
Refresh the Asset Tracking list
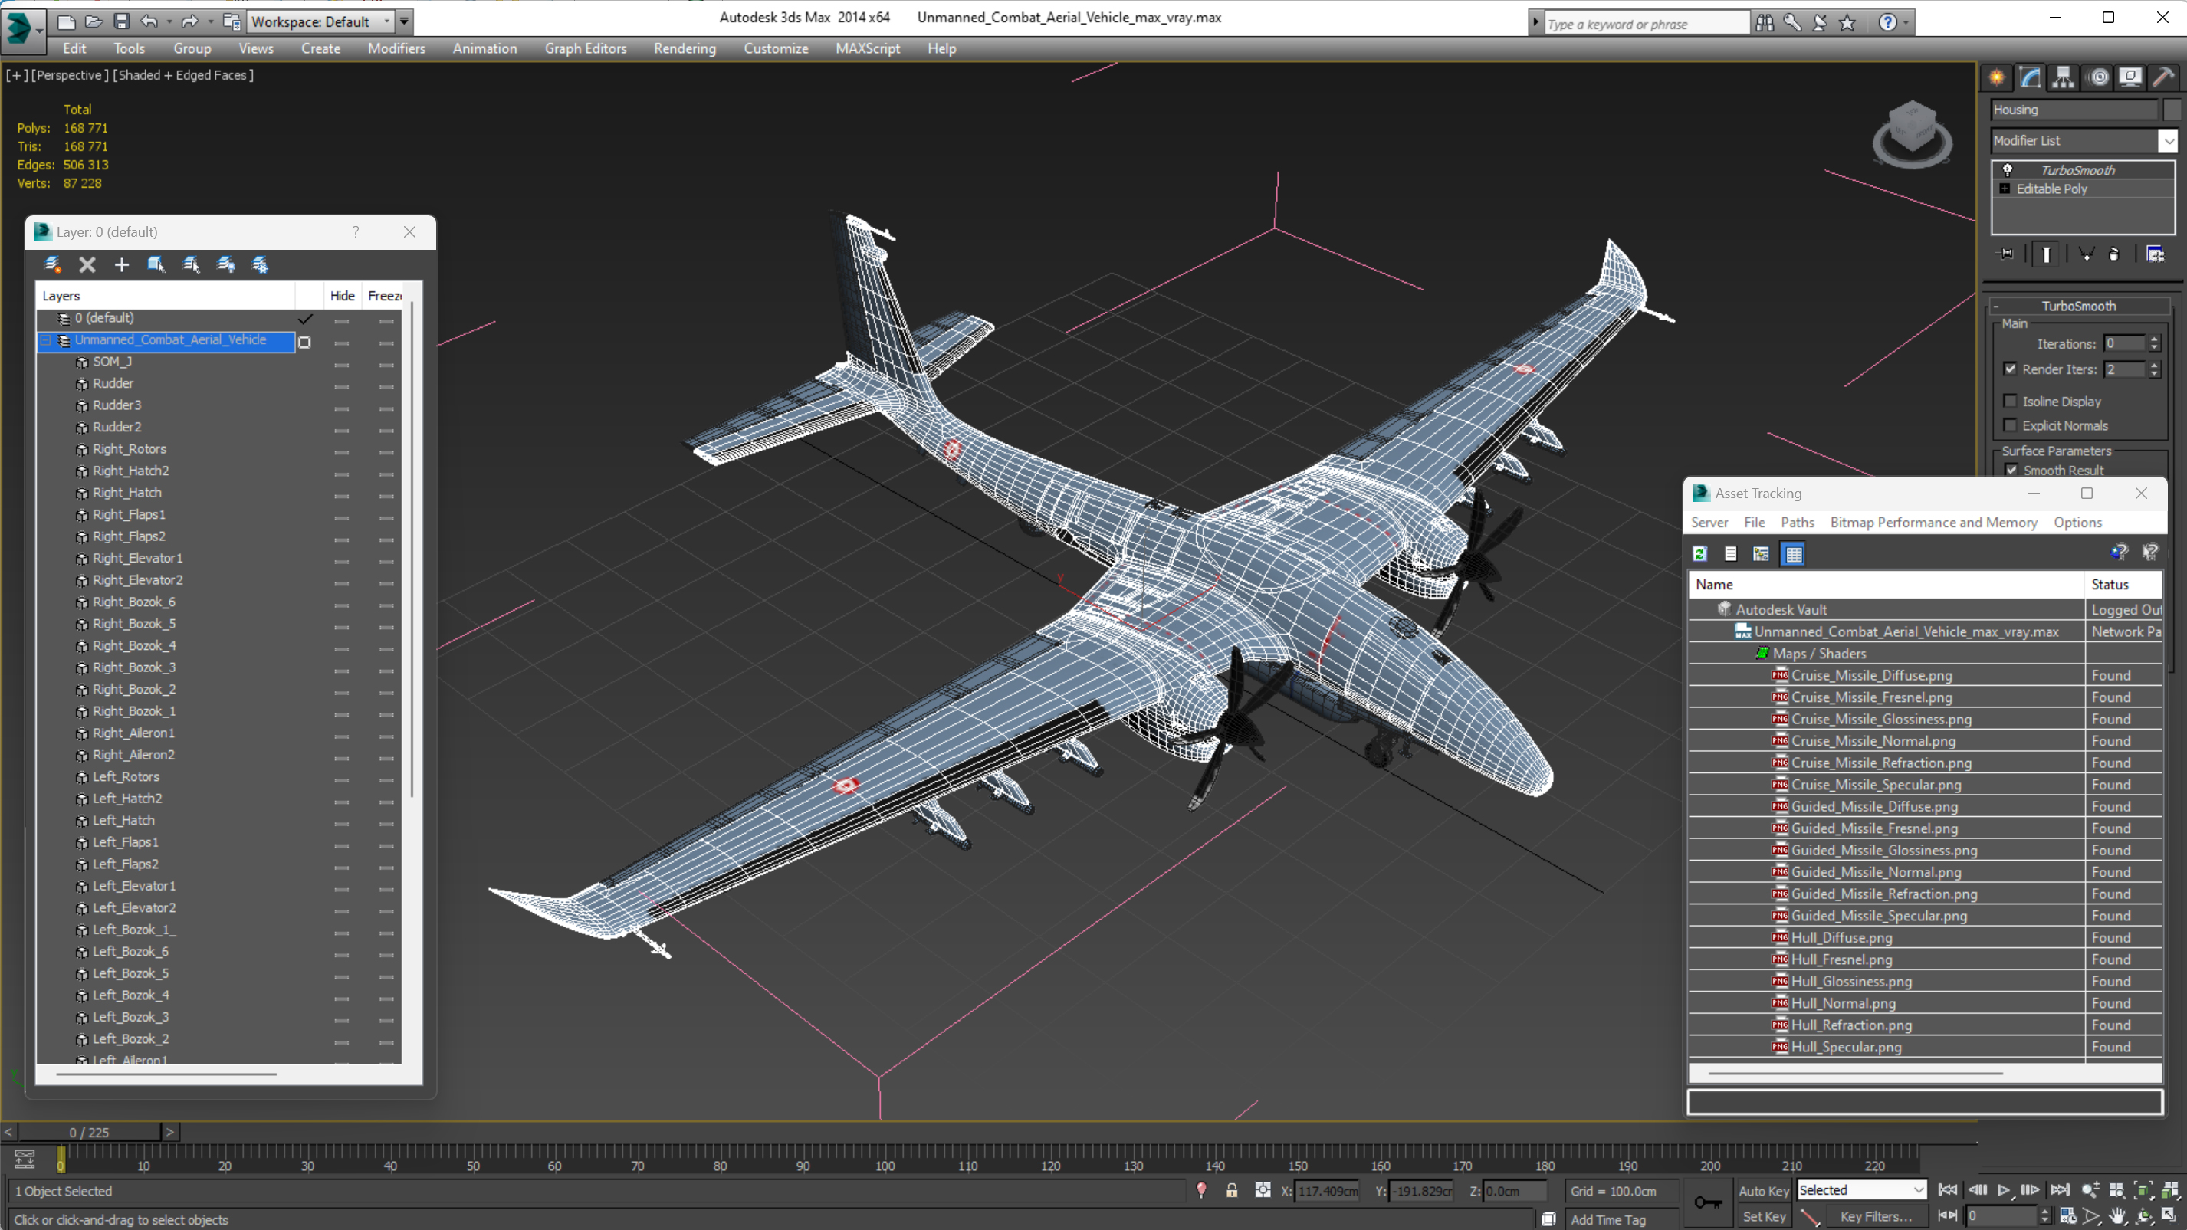1699,553
